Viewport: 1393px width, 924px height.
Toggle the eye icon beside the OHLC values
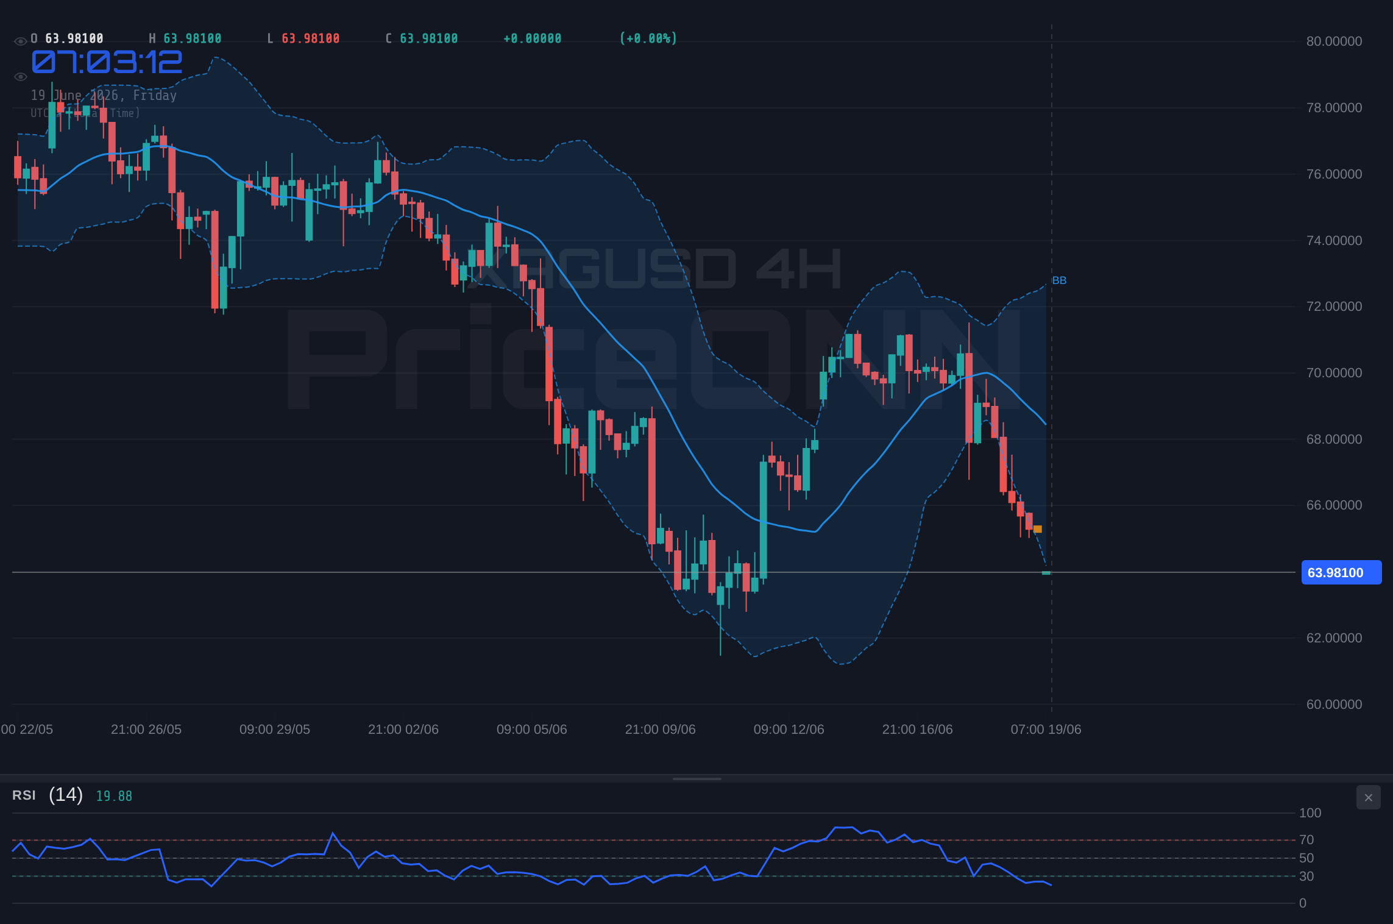pyautogui.click(x=20, y=41)
